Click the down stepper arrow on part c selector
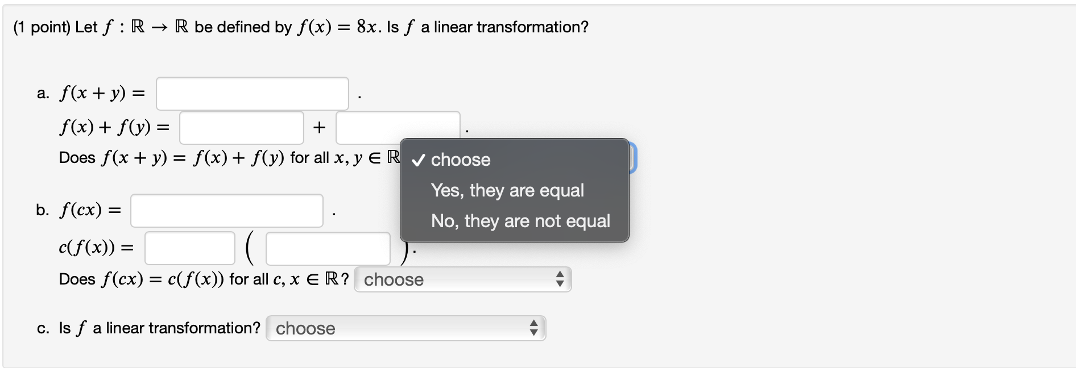The height and width of the screenshot is (368, 1076). (534, 332)
